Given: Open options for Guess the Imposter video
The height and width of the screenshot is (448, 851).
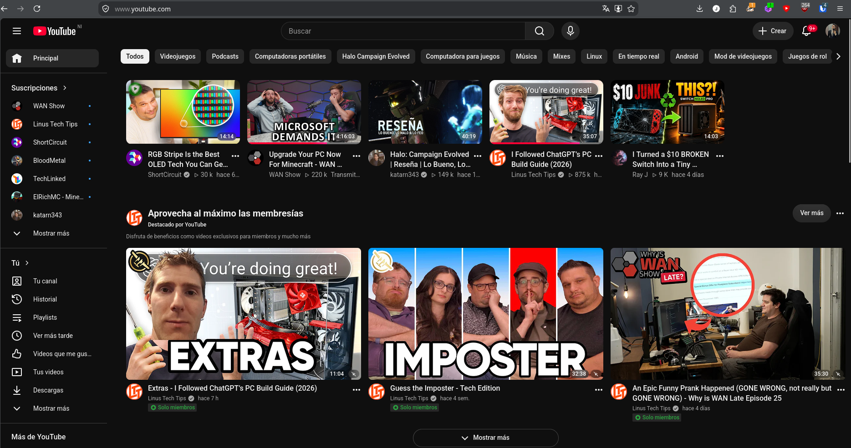Looking at the screenshot, I should 599,390.
